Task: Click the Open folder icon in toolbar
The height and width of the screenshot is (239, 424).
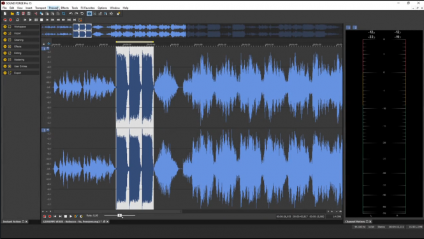Action: click(x=12, y=13)
